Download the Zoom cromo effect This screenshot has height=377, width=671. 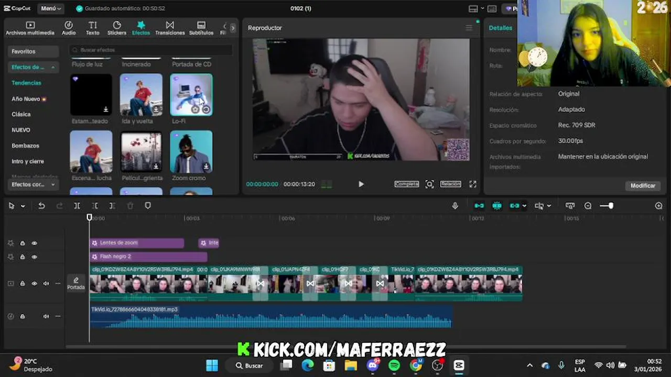(207, 167)
